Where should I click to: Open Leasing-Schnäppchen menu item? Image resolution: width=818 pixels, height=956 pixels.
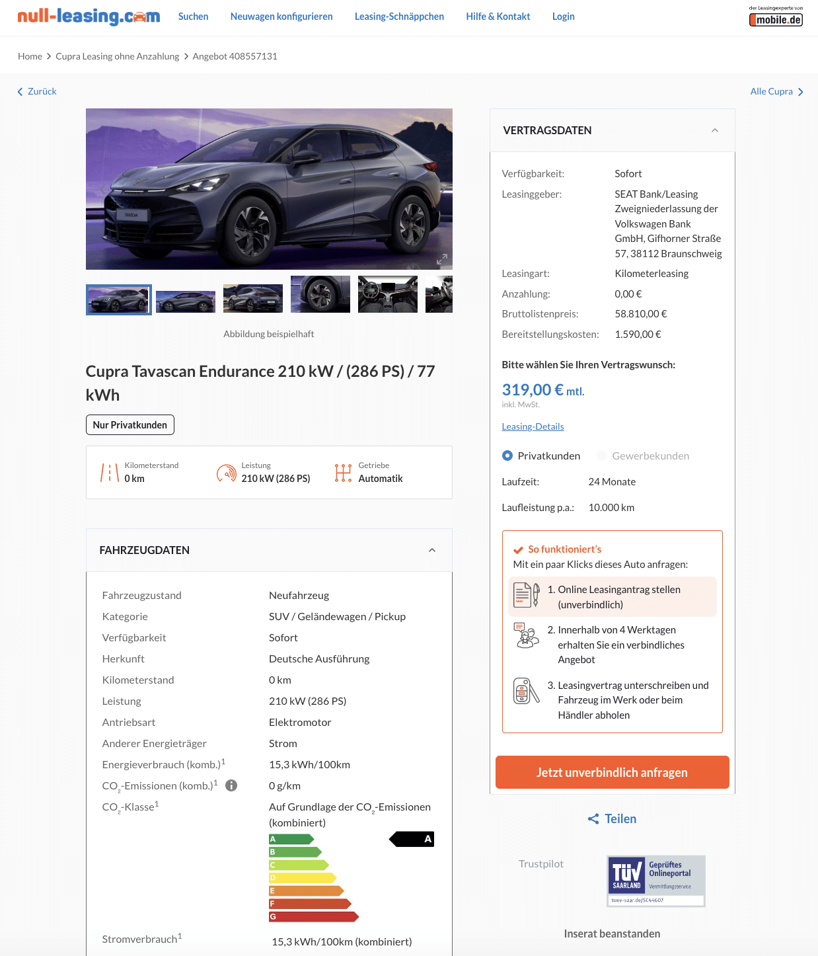click(399, 17)
